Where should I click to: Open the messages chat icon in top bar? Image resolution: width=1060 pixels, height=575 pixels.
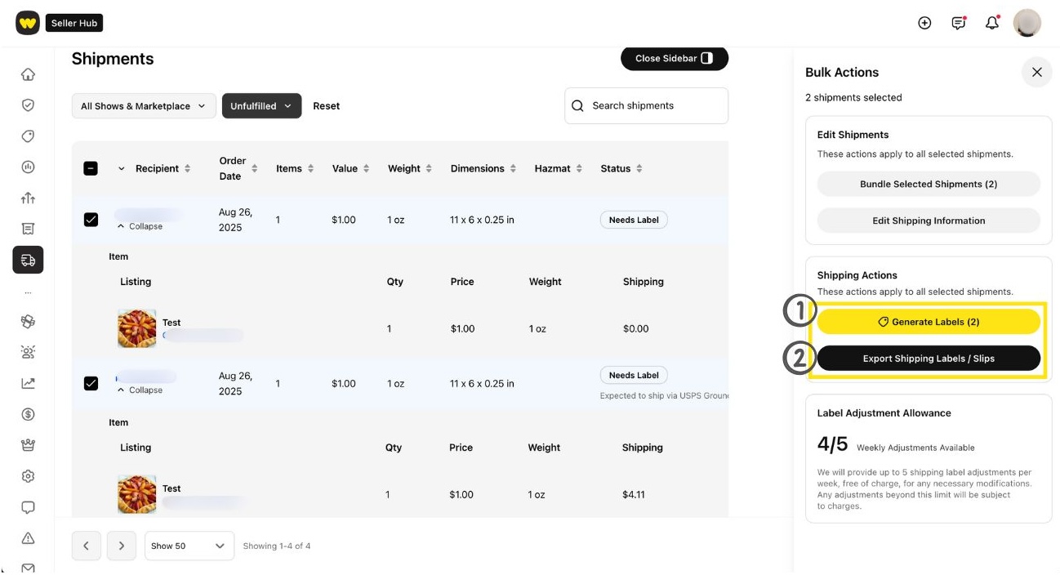(958, 22)
